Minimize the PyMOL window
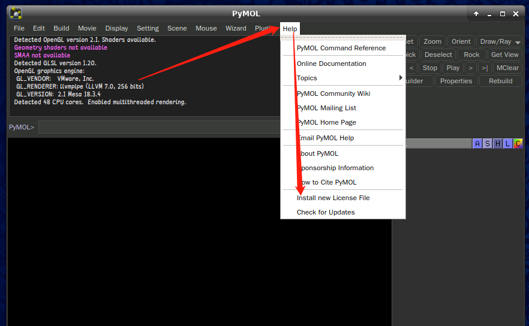The image size is (529, 326). pos(489,14)
